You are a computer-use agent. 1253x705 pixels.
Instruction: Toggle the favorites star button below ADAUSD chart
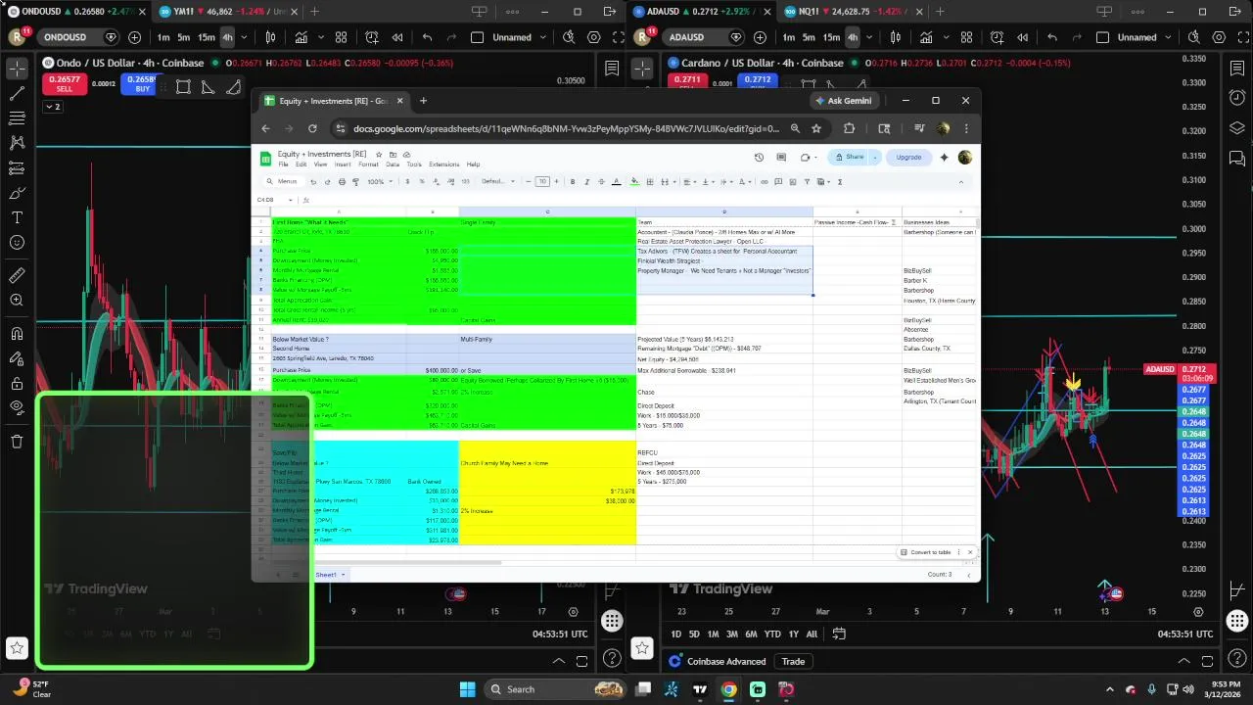[642, 647]
